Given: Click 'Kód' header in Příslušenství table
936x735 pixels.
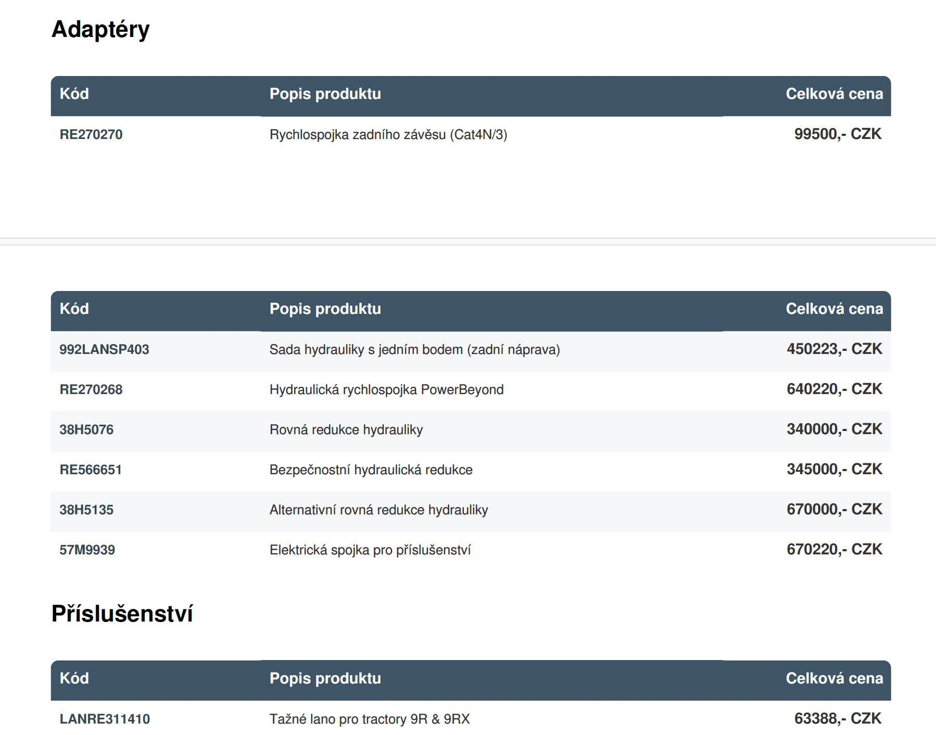Looking at the screenshot, I should 74,678.
